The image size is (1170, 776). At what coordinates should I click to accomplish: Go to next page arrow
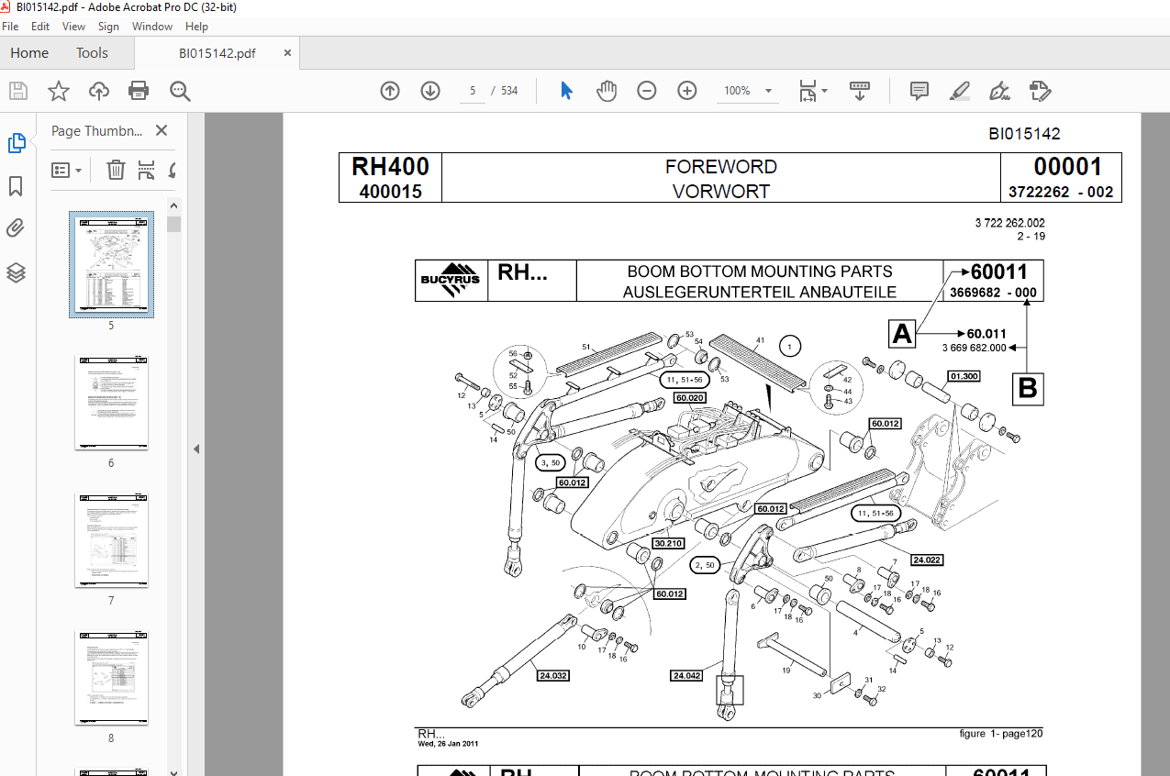click(430, 91)
